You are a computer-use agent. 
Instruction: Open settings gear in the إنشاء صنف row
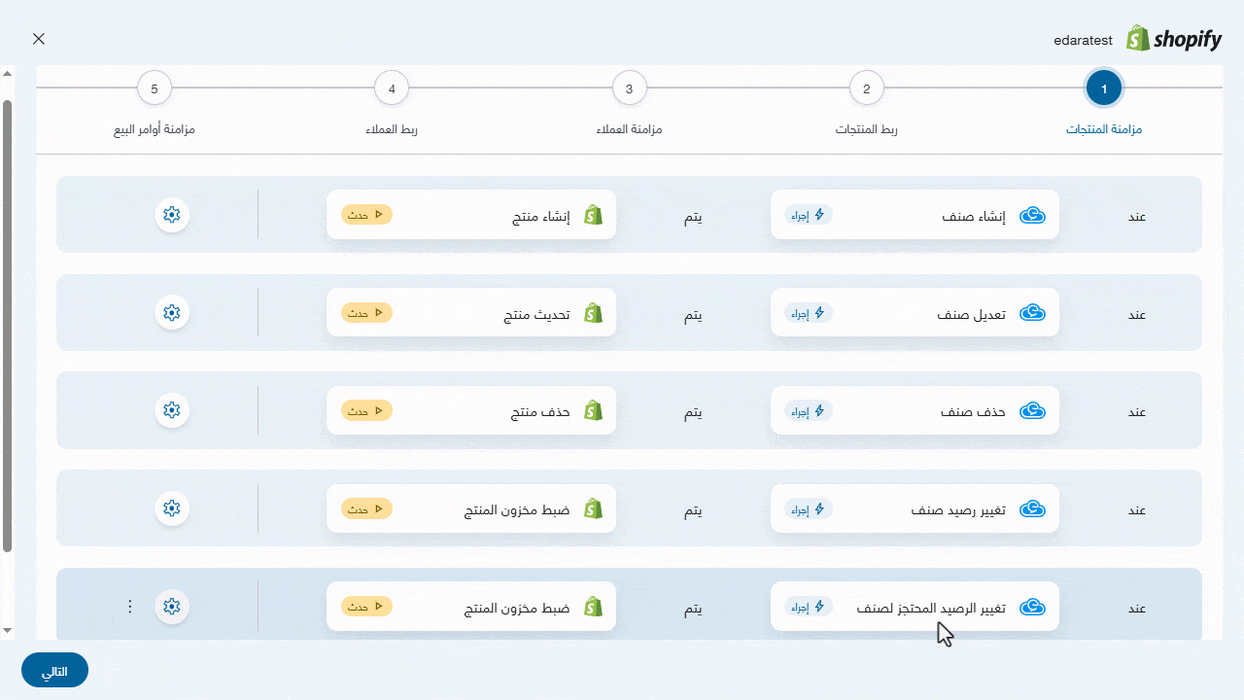coord(172,215)
